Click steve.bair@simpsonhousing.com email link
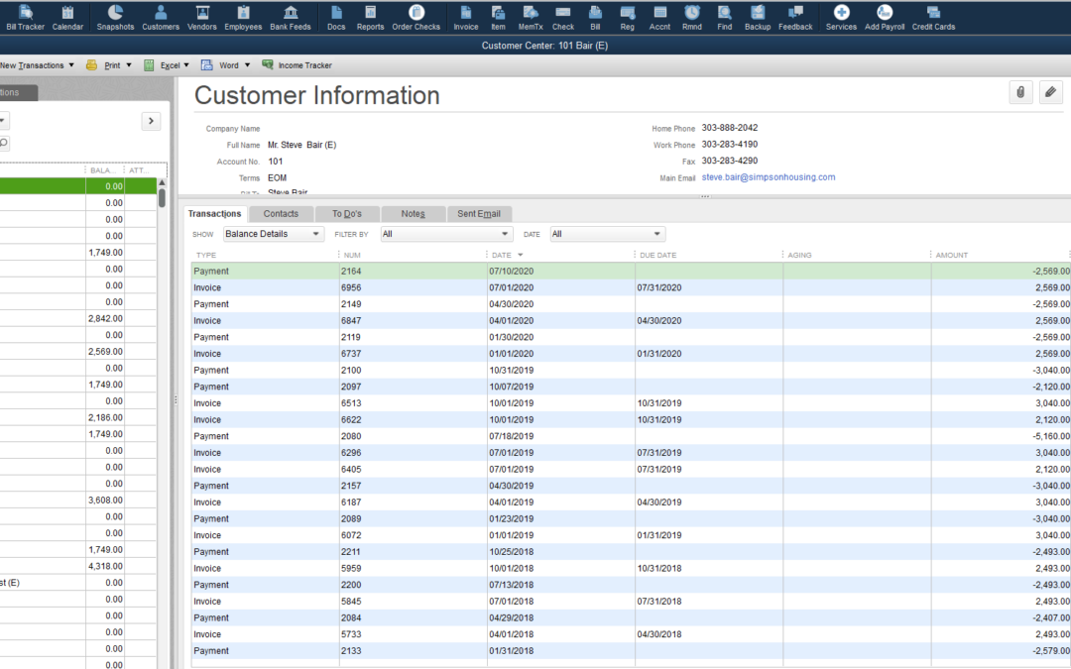This screenshot has height=669, width=1071. (x=768, y=177)
